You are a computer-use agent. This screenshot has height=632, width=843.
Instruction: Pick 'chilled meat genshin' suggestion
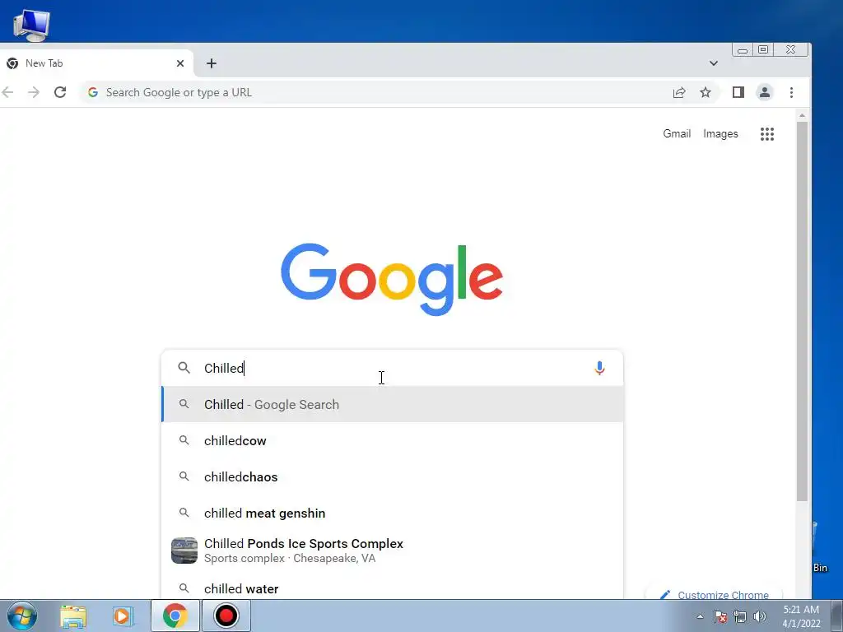(x=393, y=513)
